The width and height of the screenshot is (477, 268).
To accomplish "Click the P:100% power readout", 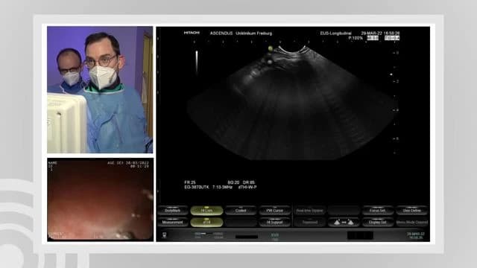I will click(x=356, y=38).
